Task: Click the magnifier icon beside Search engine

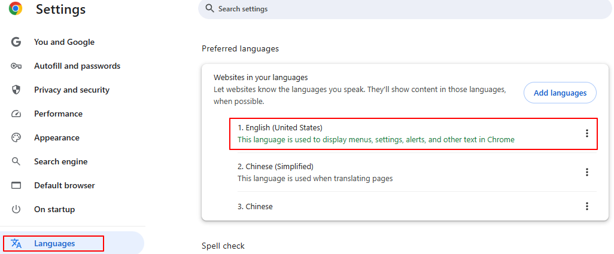Action: (x=16, y=161)
